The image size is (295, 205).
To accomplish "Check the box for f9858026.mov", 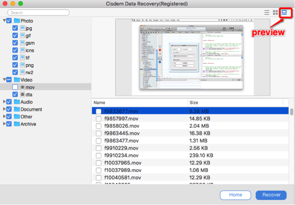I will coord(98,126).
